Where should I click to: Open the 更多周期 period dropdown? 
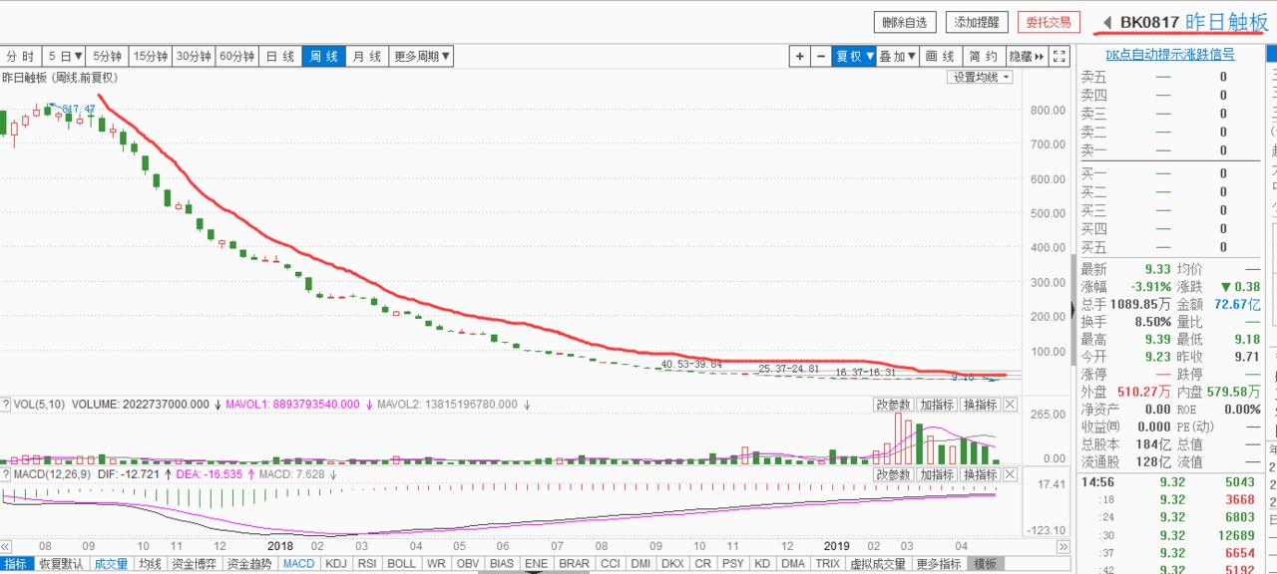422,57
